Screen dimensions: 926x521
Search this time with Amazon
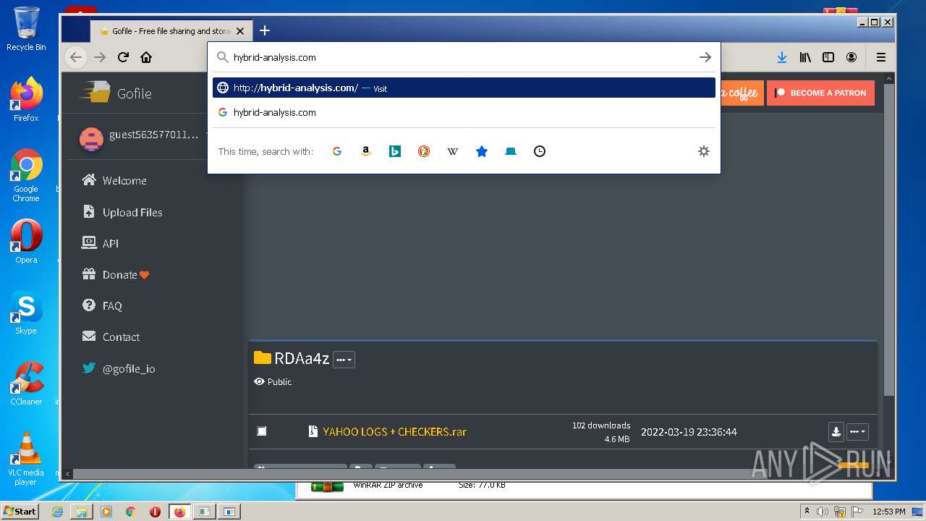366,151
